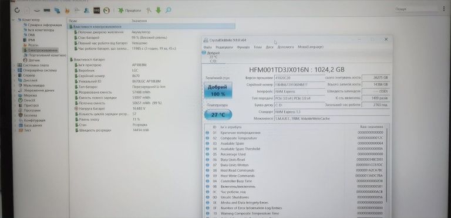Click the blue magnifier icon in AIDA64 toolbar
Image resolution: width=451 pixels, height=218 pixels.
[169, 11]
